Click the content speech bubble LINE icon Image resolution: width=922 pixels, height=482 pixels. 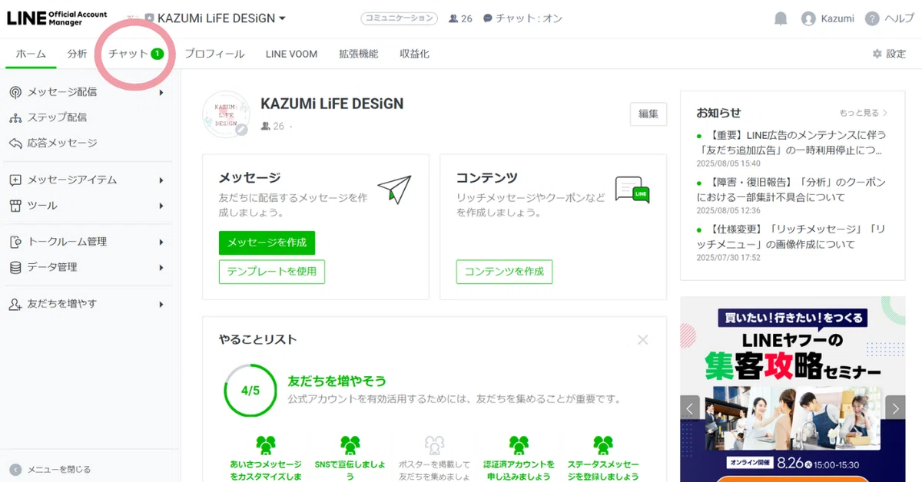click(632, 190)
